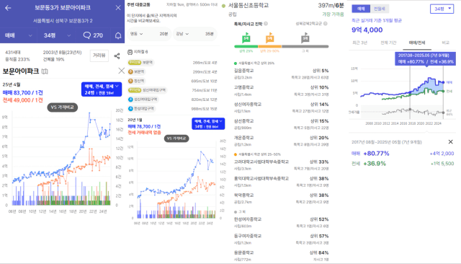
Task: Open the map icon beside 보문아이파크
Action: pyautogui.click(x=45, y=71)
